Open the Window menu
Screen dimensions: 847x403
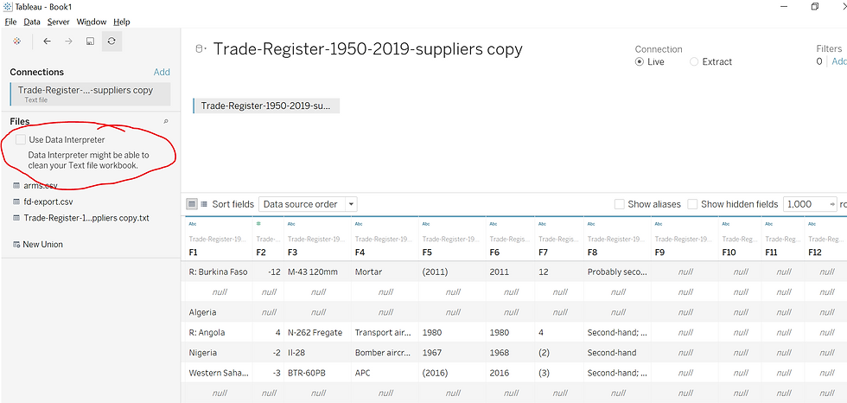tap(92, 22)
